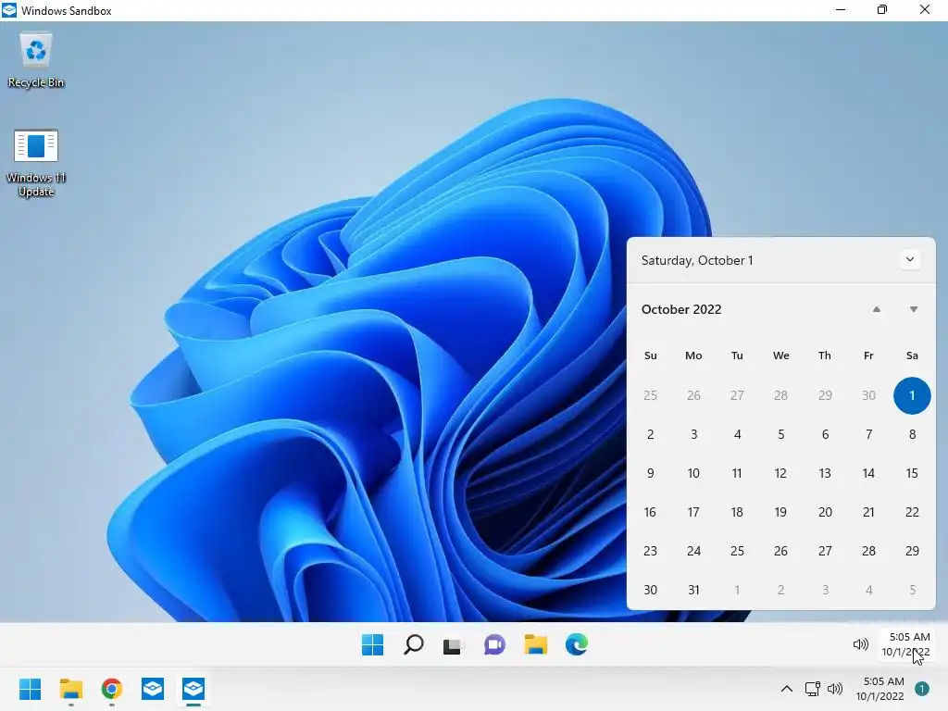Click the Saturday, October 1 header

pyautogui.click(x=697, y=260)
